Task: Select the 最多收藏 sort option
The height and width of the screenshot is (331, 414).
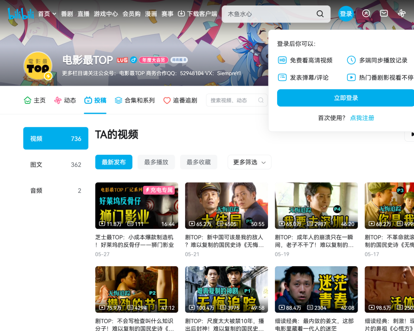Action: pyautogui.click(x=199, y=162)
